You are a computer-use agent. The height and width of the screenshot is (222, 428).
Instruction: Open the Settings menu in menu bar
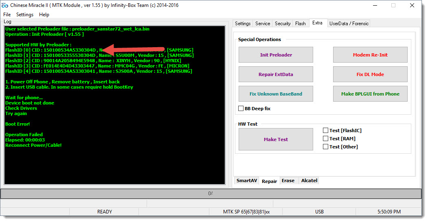[x=25, y=15]
